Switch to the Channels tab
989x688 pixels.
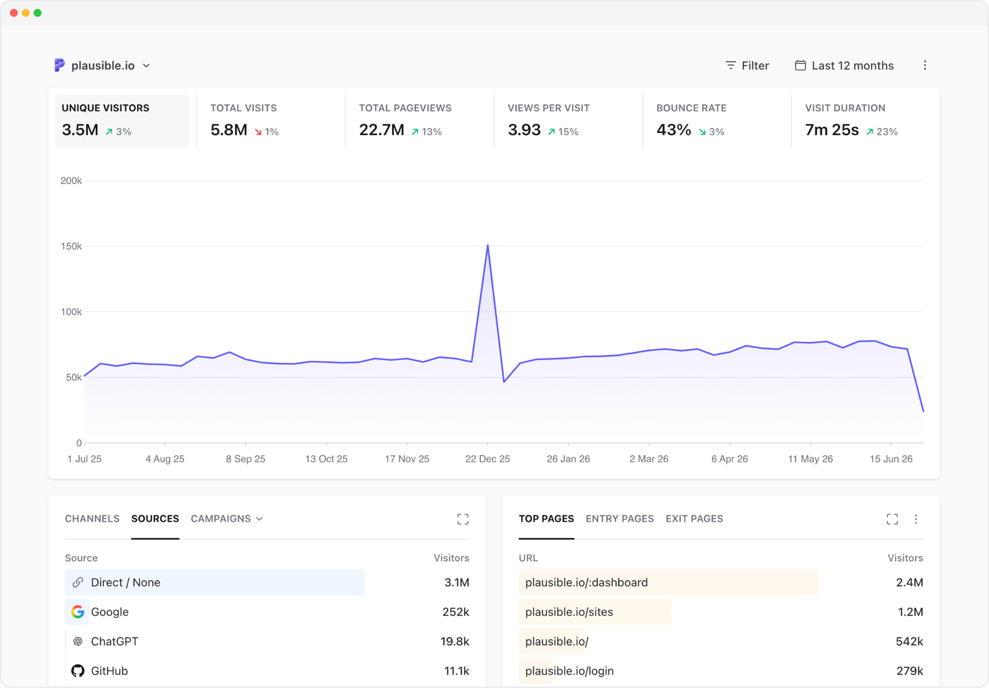click(x=92, y=519)
